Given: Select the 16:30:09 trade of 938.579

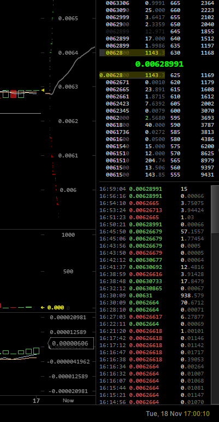Looking at the screenshot, I should (x=152, y=296).
